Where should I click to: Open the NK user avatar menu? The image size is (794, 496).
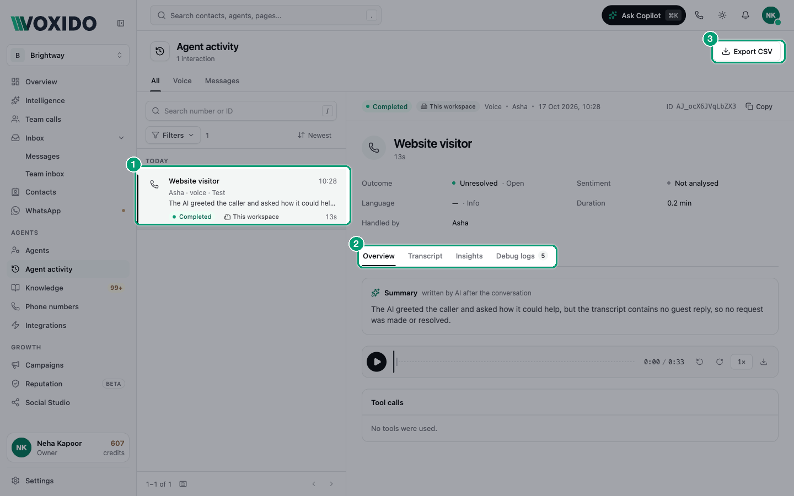(x=771, y=15)
